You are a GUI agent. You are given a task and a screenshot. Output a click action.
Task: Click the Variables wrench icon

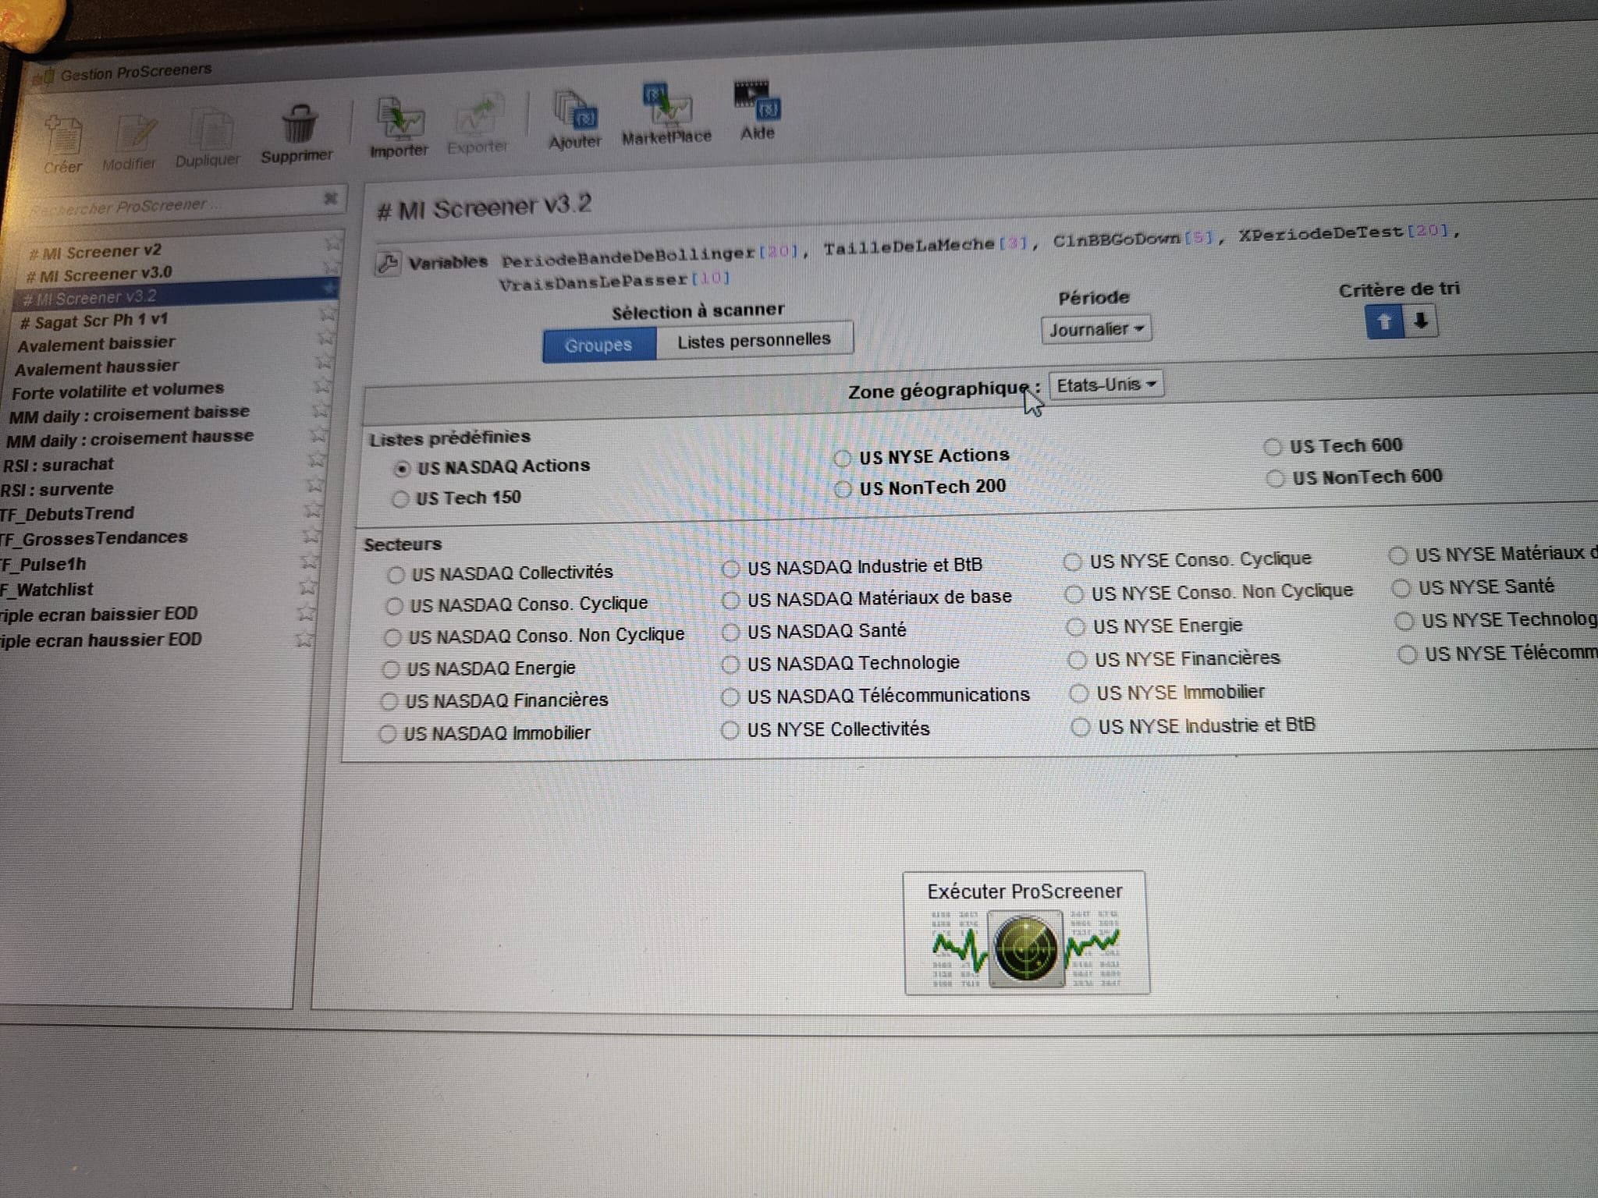pos(388,263)
